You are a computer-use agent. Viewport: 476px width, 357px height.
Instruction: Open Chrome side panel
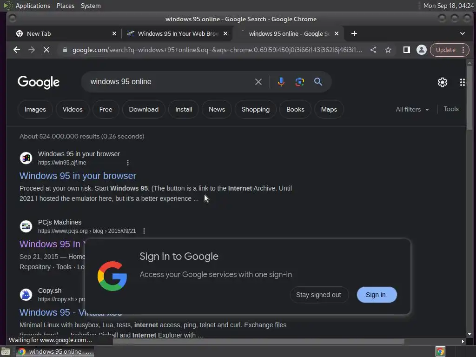[406, 50]
